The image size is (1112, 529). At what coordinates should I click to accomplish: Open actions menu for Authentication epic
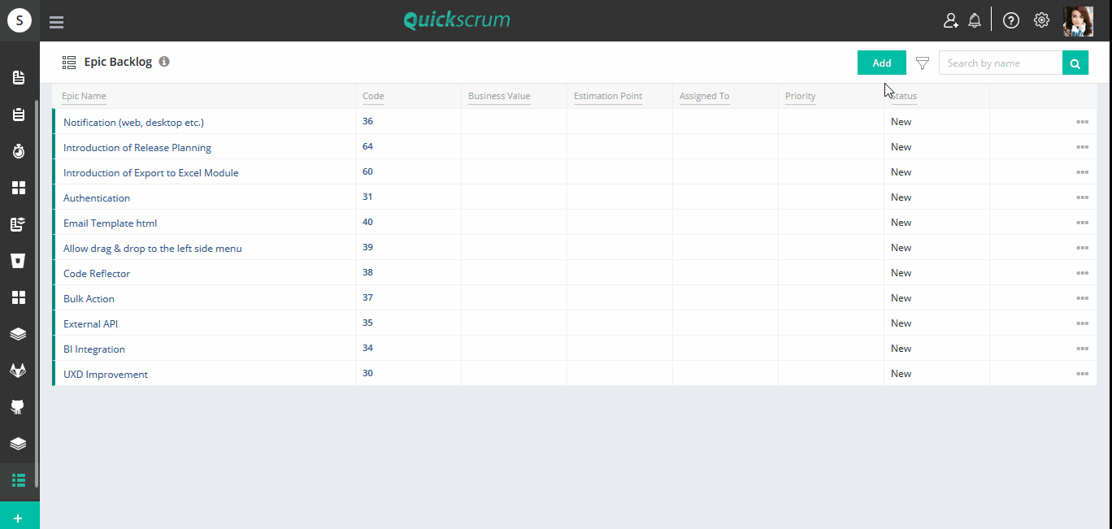click(x=1082, y=197)
